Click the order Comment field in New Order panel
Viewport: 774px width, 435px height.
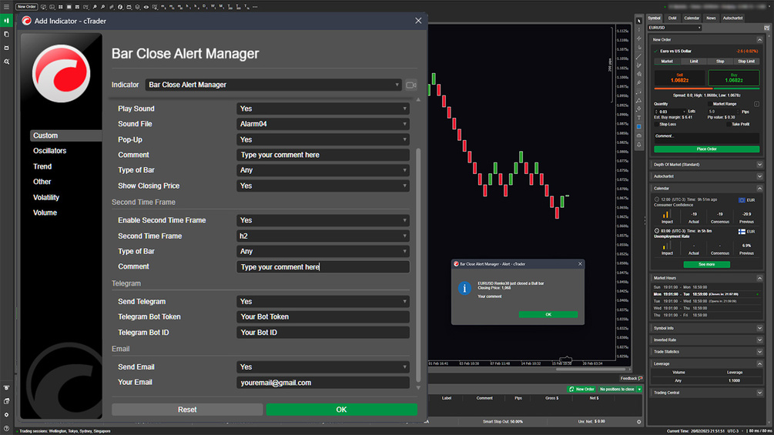[x=706, y=136]
